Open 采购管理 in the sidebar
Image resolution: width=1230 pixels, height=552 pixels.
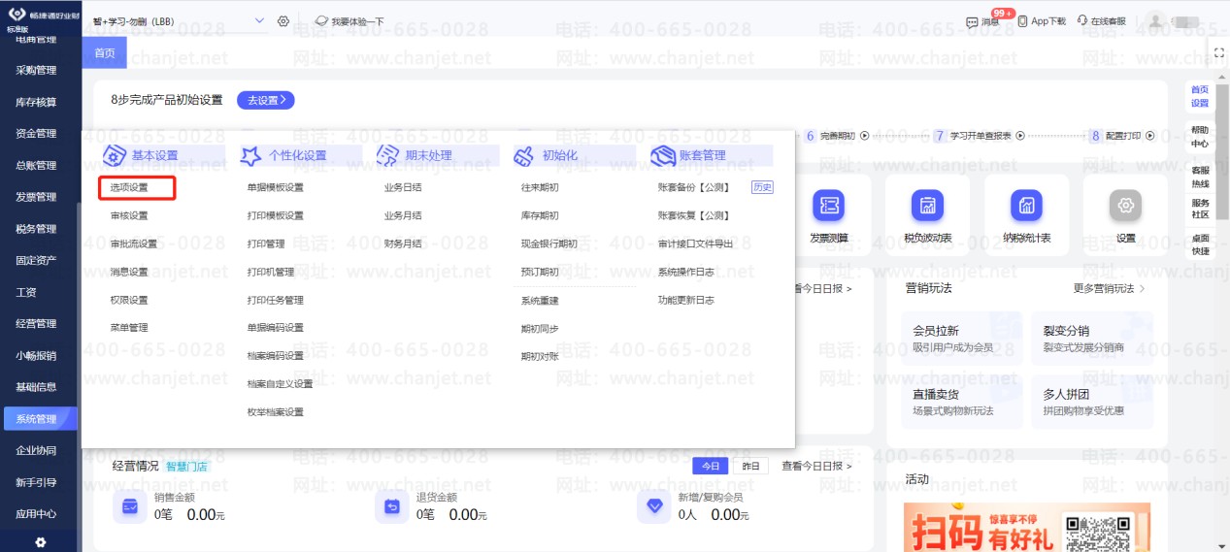36,70
